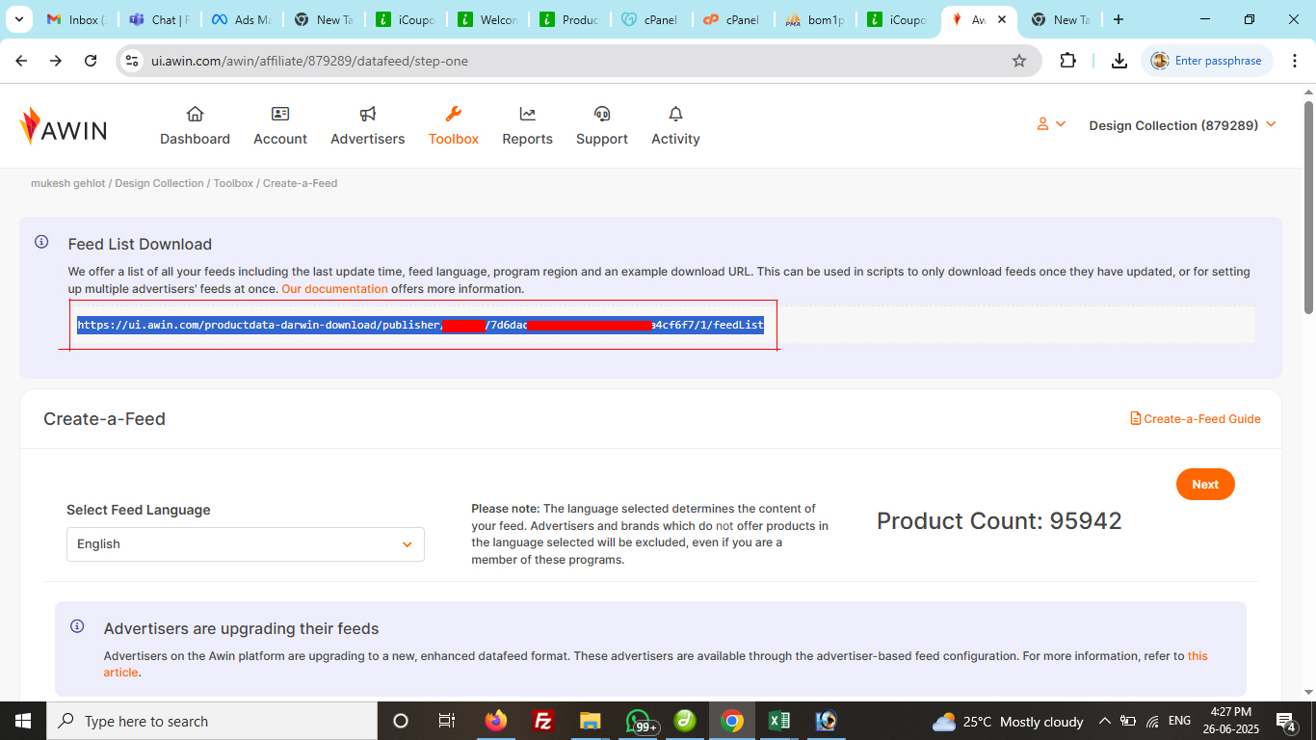Open Support headset icon

(x=602, y=114)
